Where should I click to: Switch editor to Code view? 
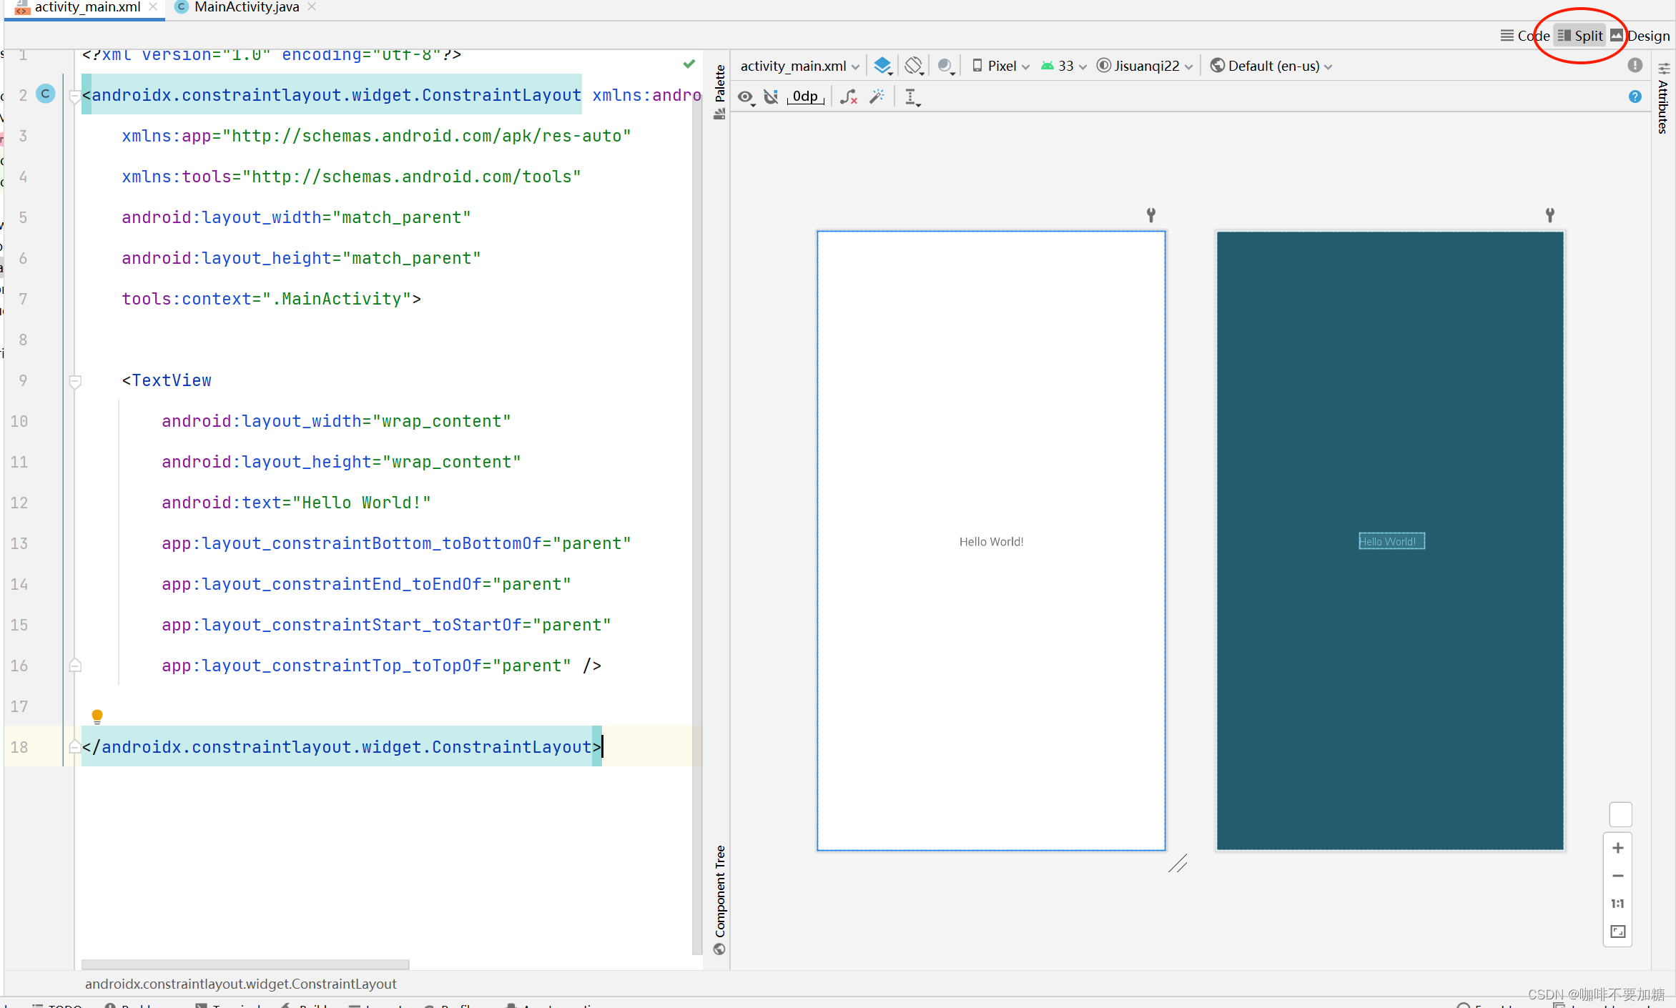click(x=1524, y=36)
